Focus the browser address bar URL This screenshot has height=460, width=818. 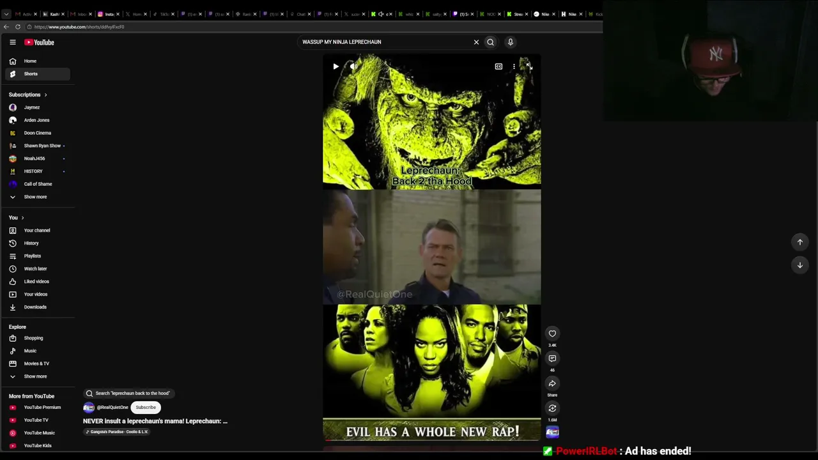[x=79, y=27]
